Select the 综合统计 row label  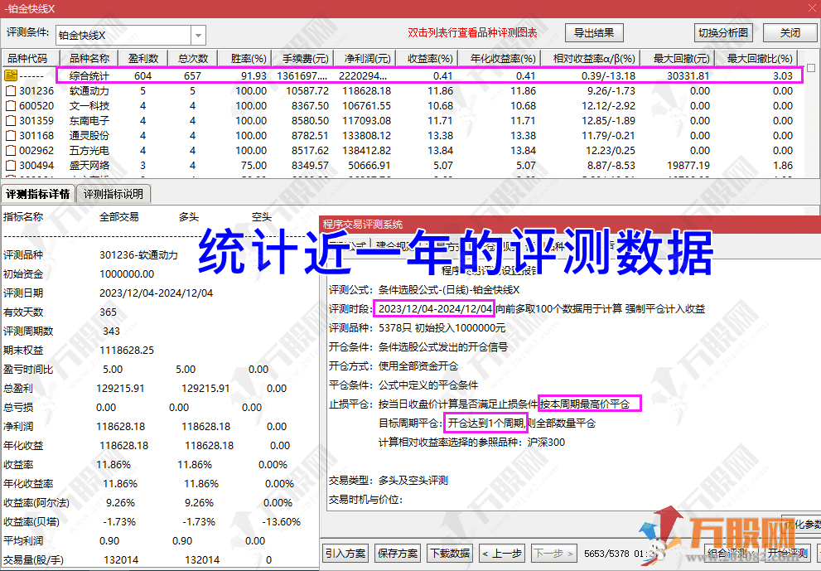click(x=89, y=75)
